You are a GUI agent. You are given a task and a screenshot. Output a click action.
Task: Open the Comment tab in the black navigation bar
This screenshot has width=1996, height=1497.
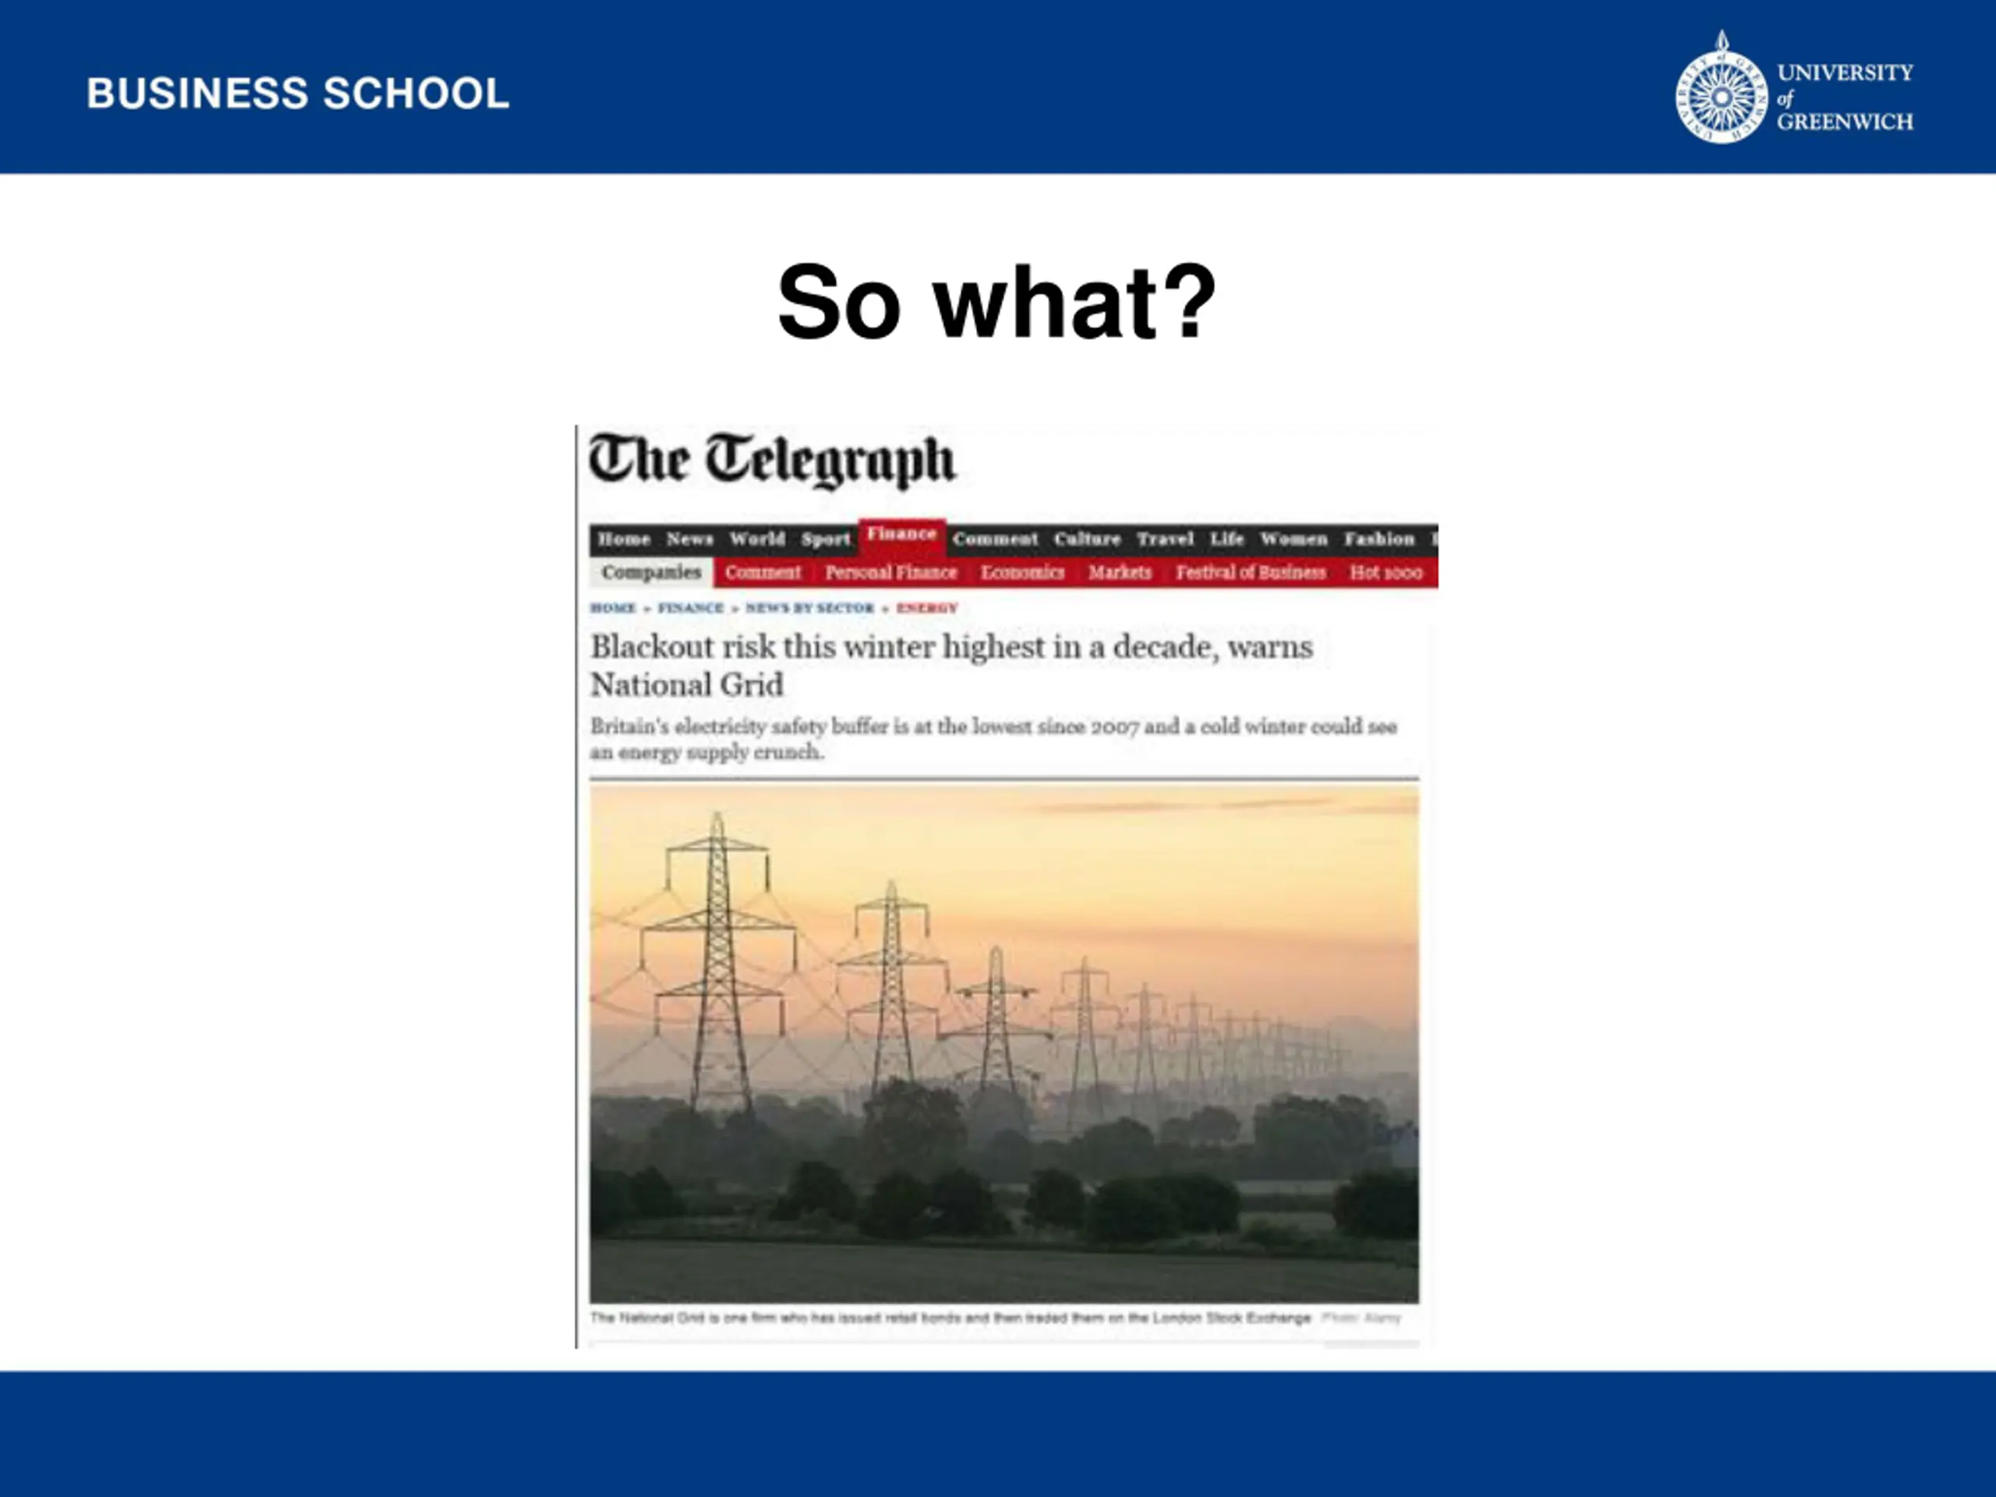pos(996,539)
